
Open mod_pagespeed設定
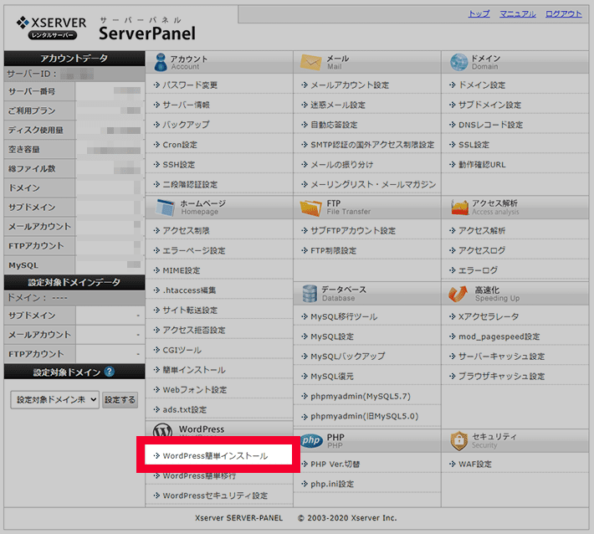(499, 336)
